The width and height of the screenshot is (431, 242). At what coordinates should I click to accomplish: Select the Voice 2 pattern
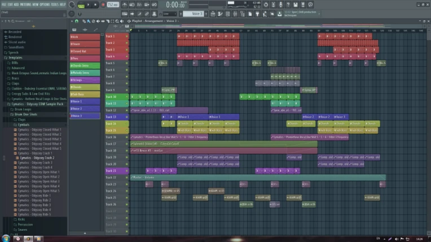(85, 109)
